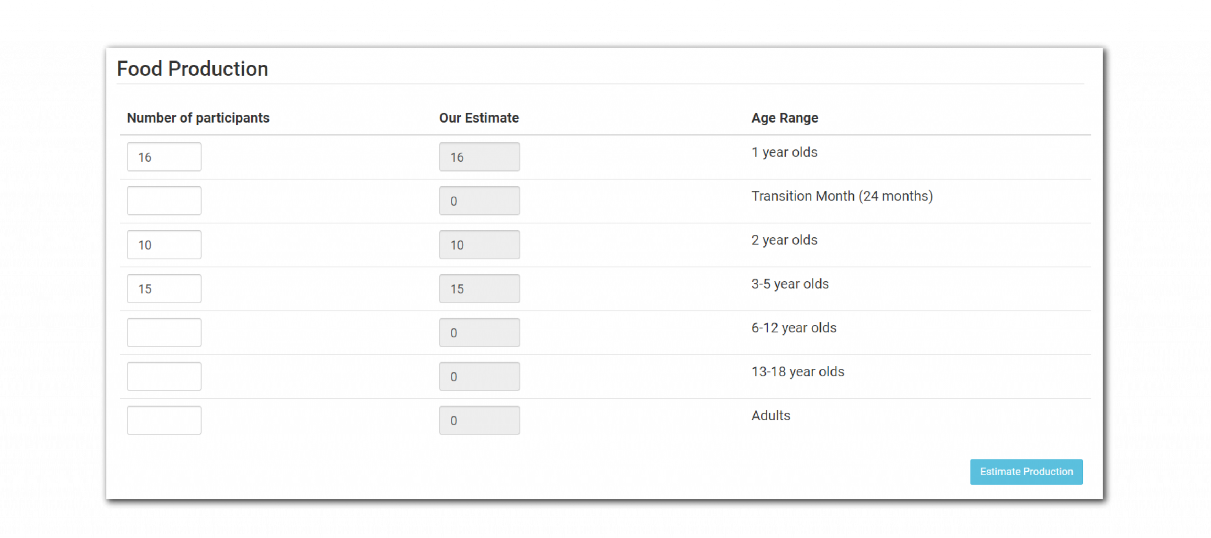This screenshot has height=538, width=1211.
Task: Click the Transition Month (24 months) label
Action: point(842,196)
